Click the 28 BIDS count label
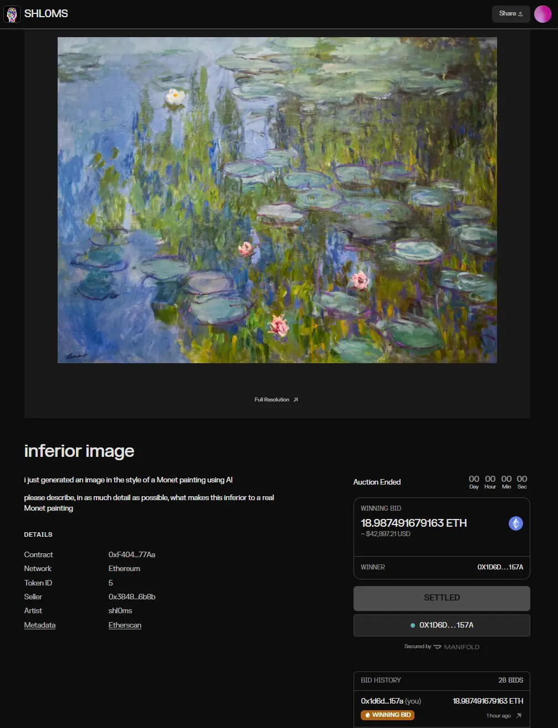This screenshot has width=558, height=728. [x=510, y=680]
